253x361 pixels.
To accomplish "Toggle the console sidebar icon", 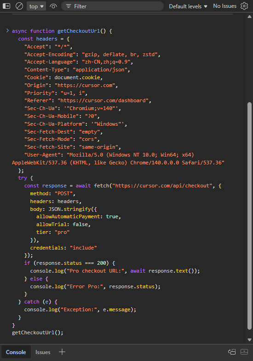I will click(x=6, y=6).
